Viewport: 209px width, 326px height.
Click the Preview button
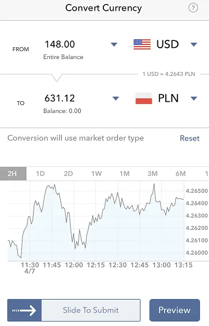[175, 310]
